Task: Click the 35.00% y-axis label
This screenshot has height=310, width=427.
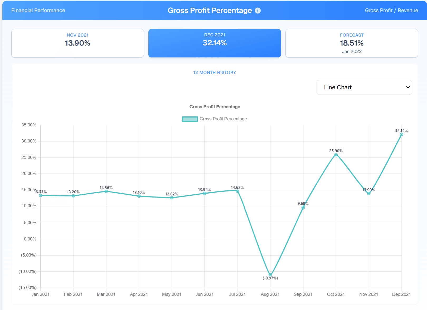Action: [x=29, y=125]
